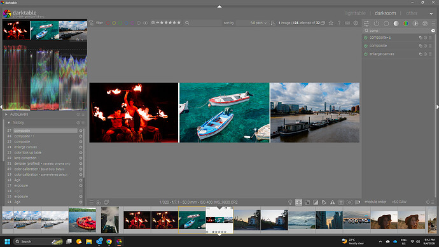Screen dimensions: 439x247
Task: Select history item 22 lens correction
Action: 45,158
